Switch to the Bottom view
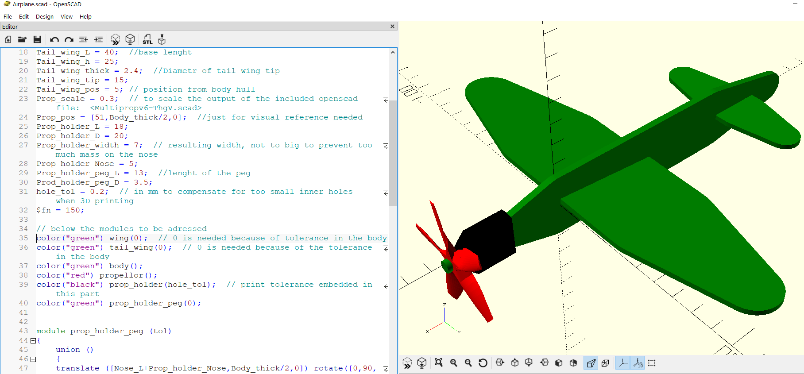The image size is (804, 374). [529, 363]
